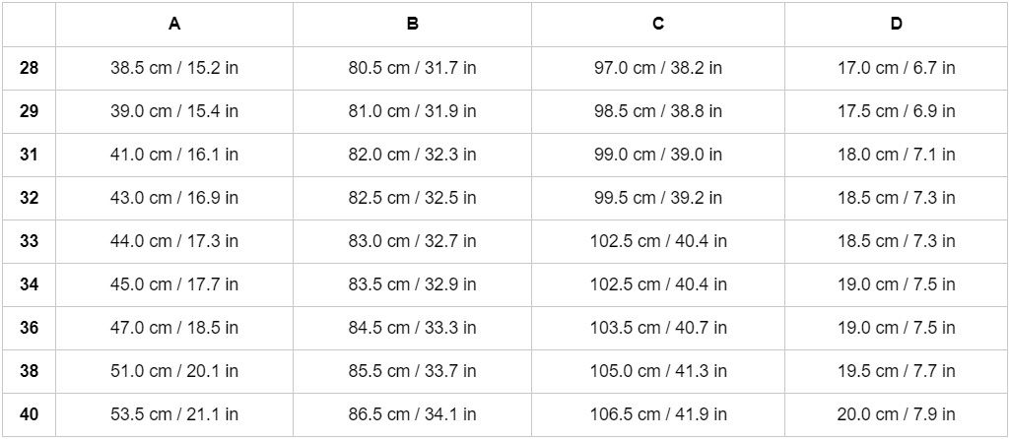Select cell 82.0 cm / 32.3 in

point(412,155)
